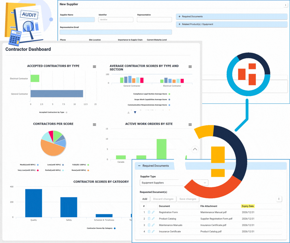
Task: Click the Add button under Requested Documents
Action: pos(145,199)
